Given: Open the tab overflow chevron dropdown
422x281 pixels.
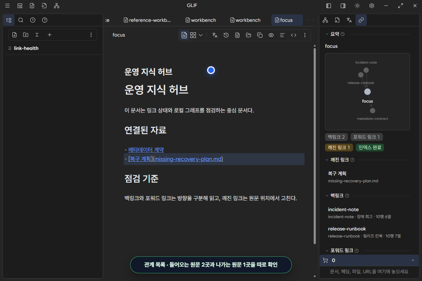Looking at the screenshot, I should 308,20.
